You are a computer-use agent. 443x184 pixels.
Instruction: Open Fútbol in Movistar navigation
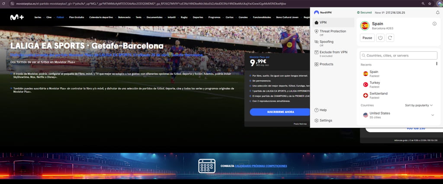[x=60, y=17]
